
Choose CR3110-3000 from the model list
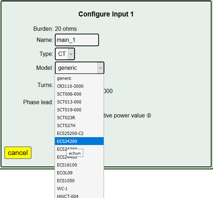(x=79, y=86)
